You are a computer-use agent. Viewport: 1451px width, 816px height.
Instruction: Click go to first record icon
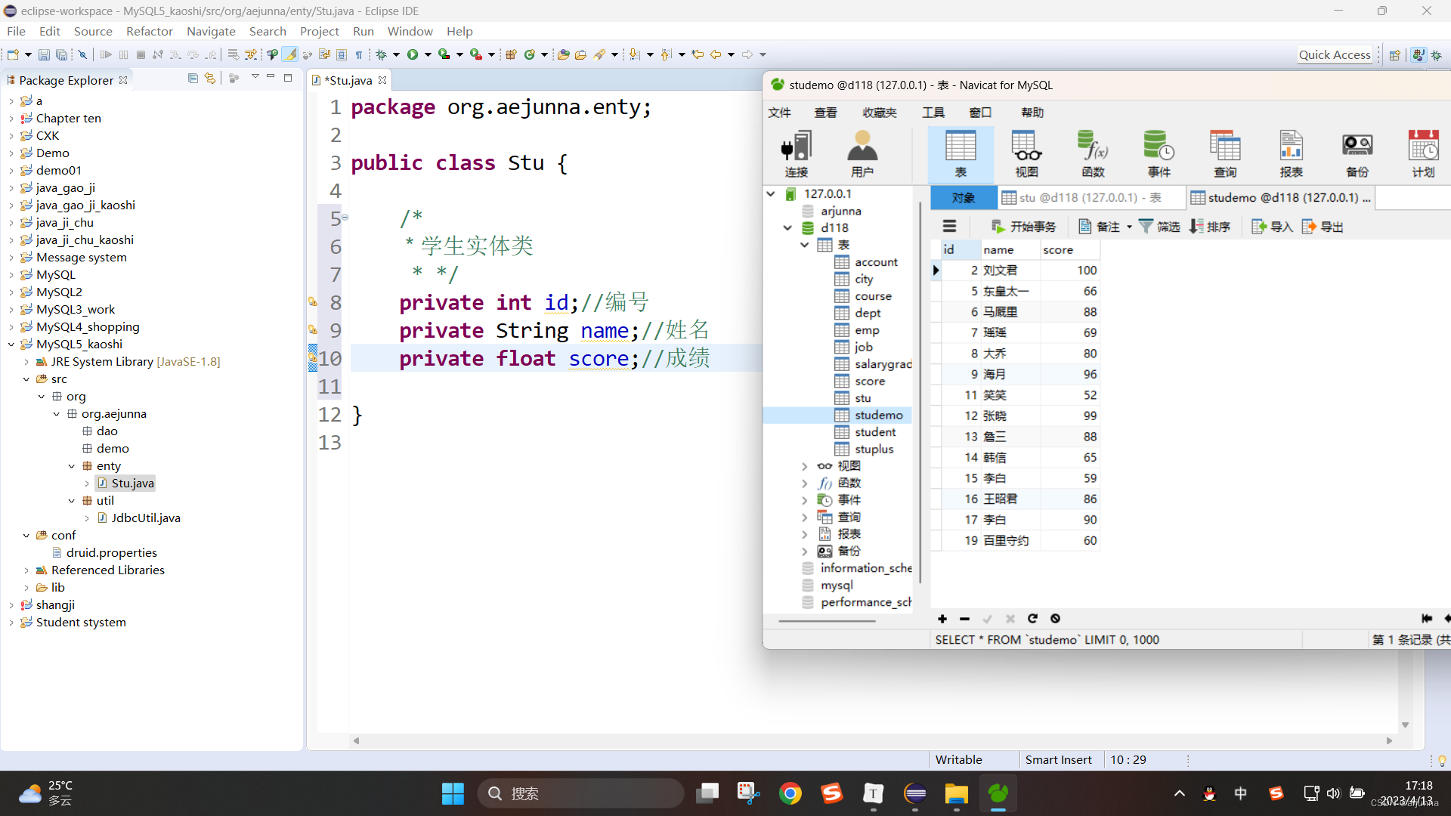[x=1427, y=619]
